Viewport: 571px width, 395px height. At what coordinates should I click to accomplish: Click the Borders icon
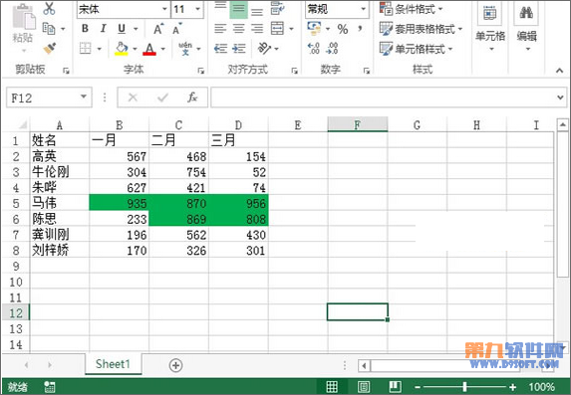(86, 48)
